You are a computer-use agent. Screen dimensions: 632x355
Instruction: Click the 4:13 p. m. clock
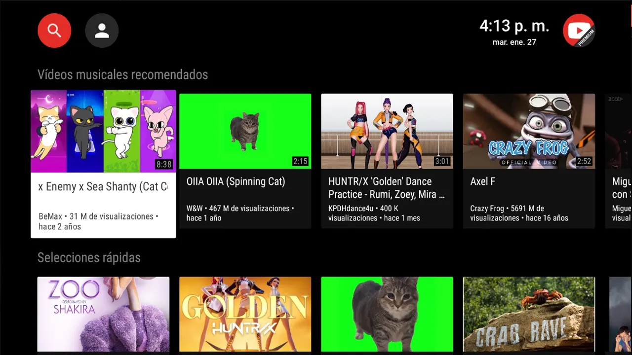click(514, 26)
